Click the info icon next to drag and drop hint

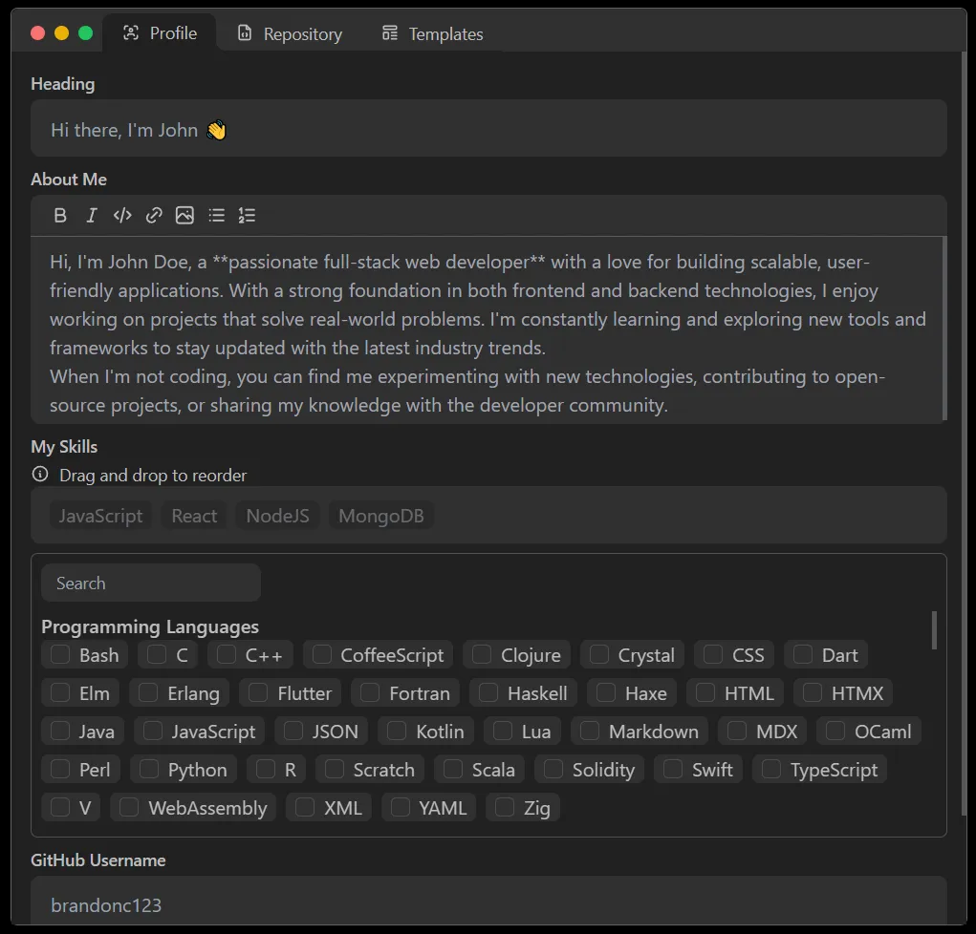[39, 474]
